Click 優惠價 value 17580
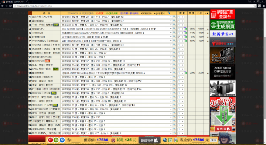266x145 pixels. tap(102, 140)
